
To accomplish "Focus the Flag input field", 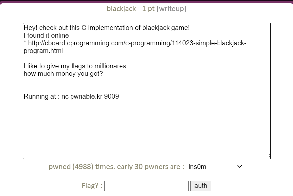I will (x=146, y=186).
